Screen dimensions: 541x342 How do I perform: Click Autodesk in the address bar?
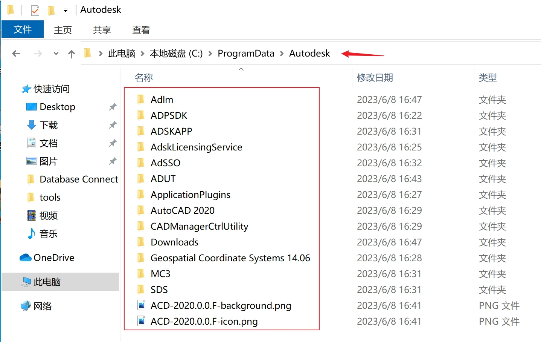(x=309, y=54)
